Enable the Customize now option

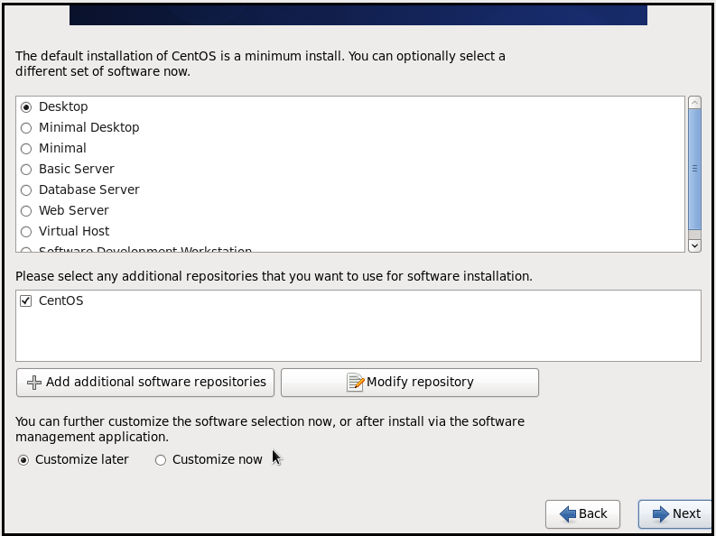pos(161,460)
